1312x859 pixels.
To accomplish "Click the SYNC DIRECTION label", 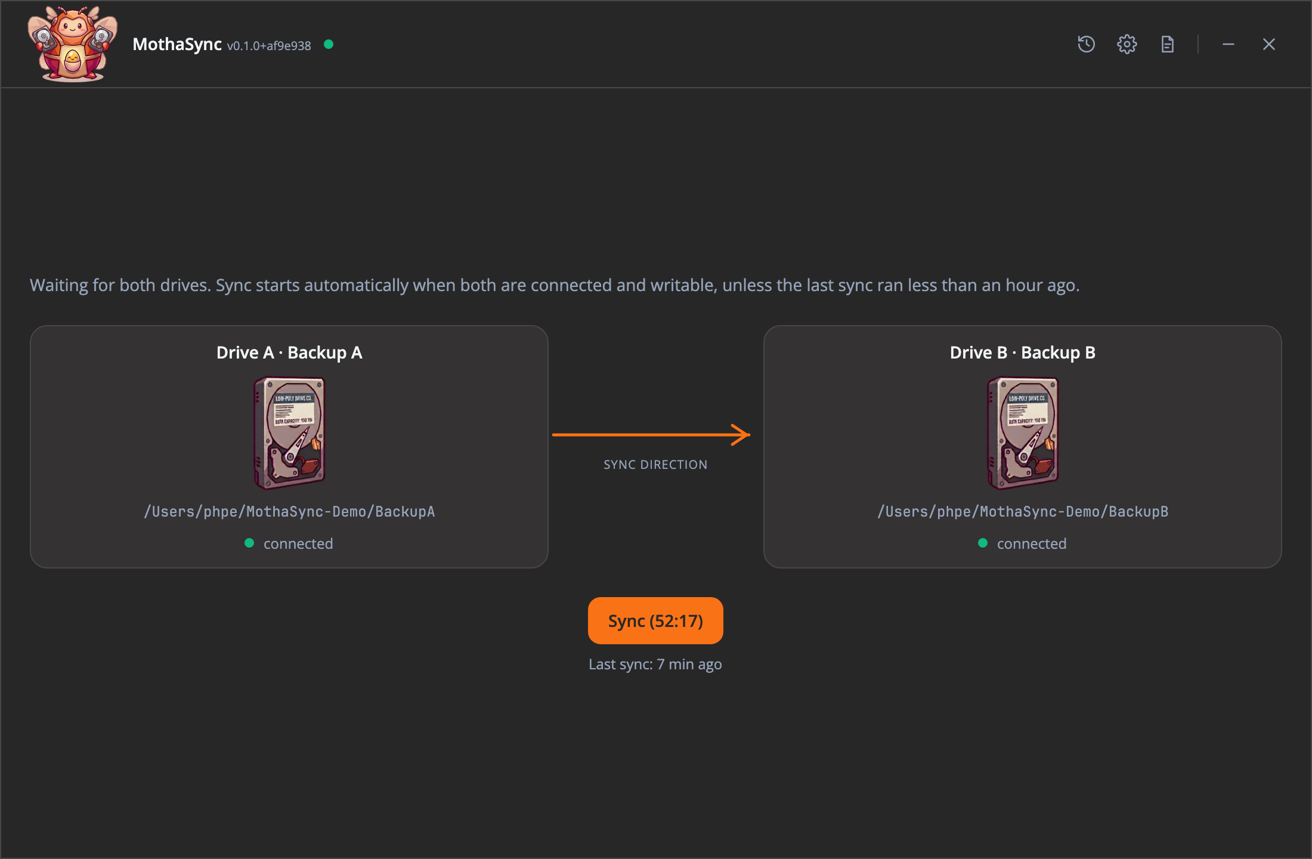I will (655, 465).
